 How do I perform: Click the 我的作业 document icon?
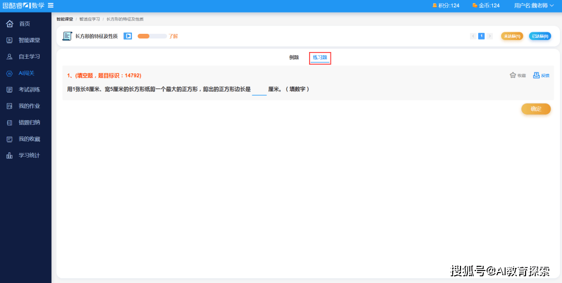tap(10, 106)
